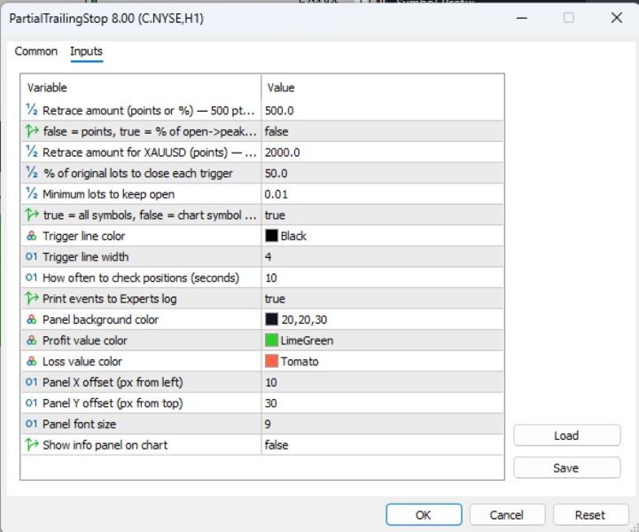
Task: Save the inputs with the Save button
Action: click(566, 467)
